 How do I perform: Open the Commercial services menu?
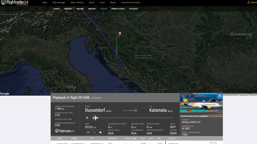[x=130, y=3]
